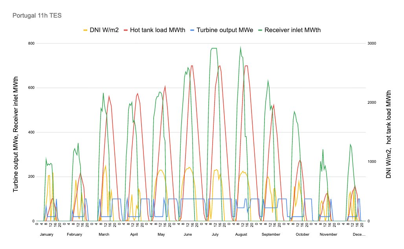
Task: Click the May month label
Action: tap(161, 235)
